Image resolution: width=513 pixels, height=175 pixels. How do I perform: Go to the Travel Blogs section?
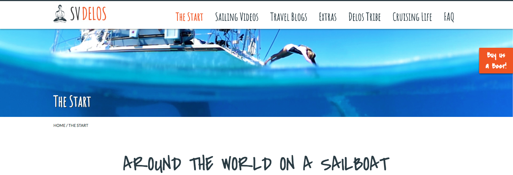(289, 17)
